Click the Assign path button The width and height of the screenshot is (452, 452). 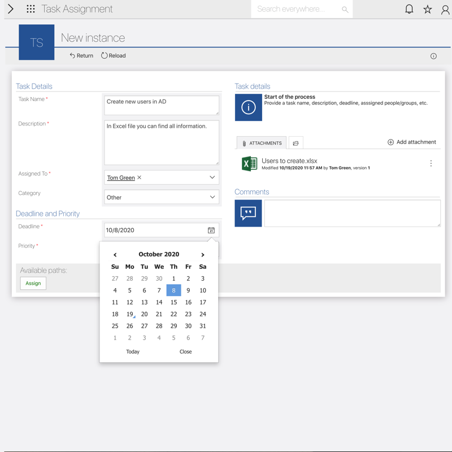tap(33, 283)
